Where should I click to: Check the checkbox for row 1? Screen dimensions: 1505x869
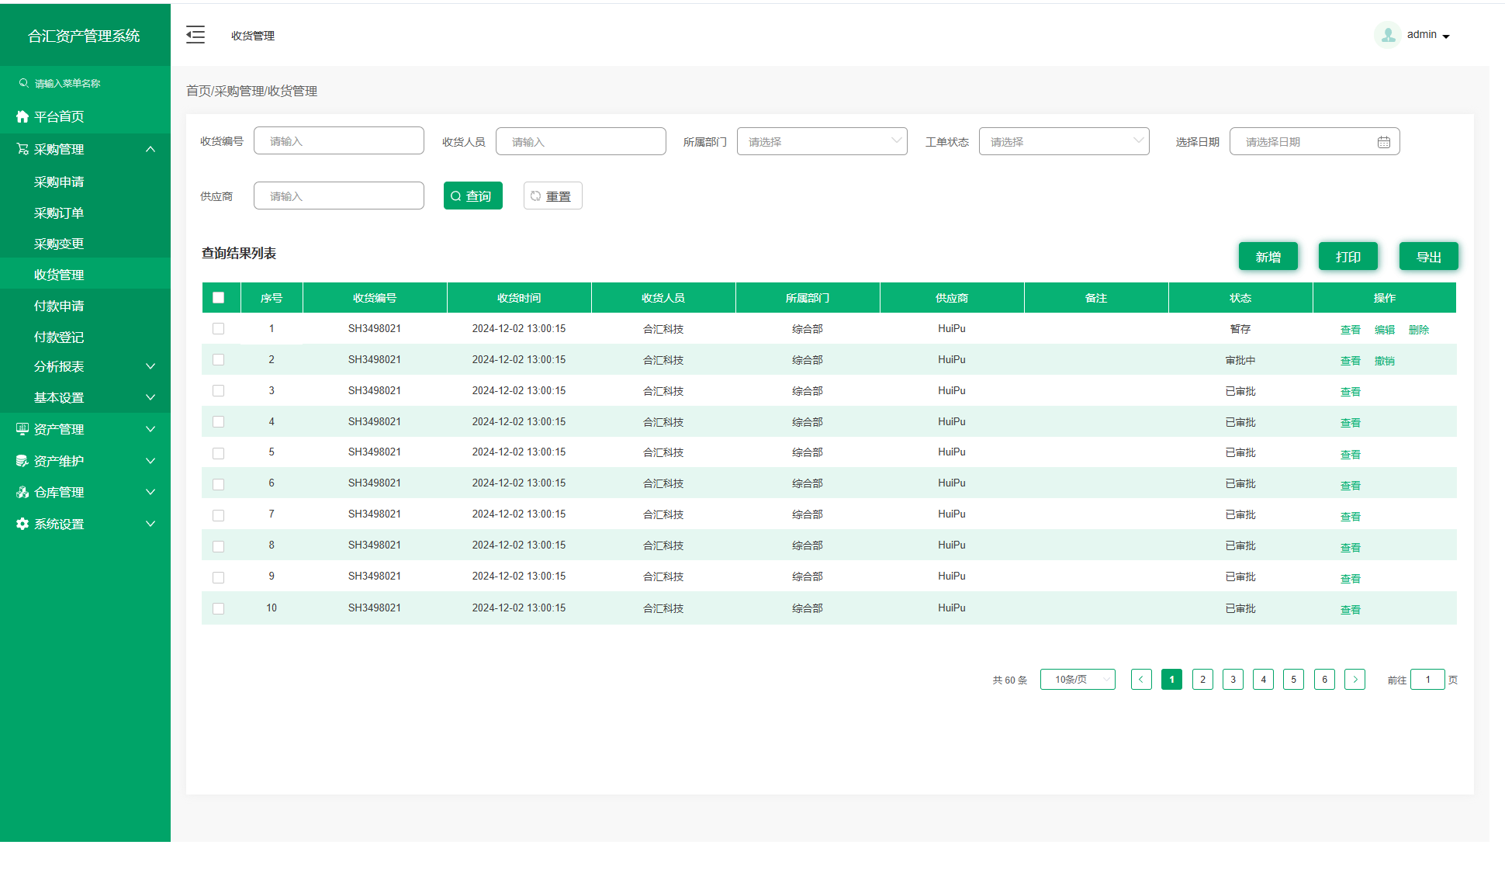coord(218,329)
